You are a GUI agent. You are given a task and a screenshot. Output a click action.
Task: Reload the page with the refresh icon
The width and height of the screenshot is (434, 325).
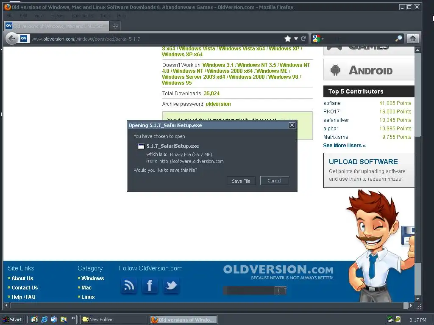click(303, 39)
